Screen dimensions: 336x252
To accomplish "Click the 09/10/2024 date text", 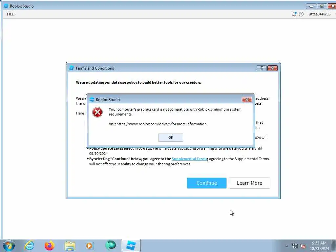I will pos(98,154).
